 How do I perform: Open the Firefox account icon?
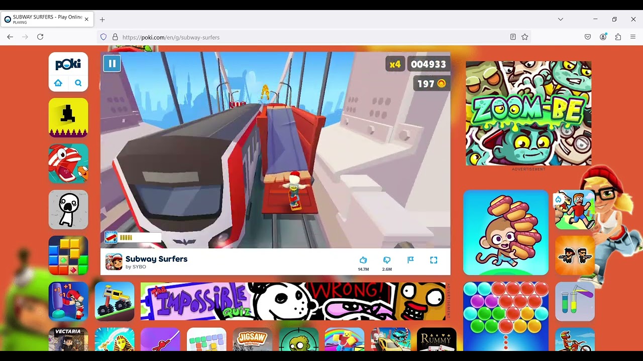(603, 37)
